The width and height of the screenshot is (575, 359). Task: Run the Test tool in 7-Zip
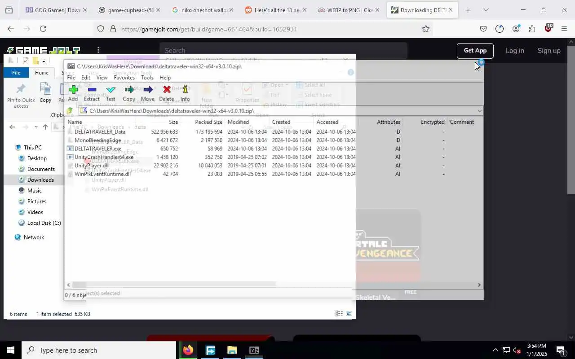pyautogui.click(x=111, y=93)
